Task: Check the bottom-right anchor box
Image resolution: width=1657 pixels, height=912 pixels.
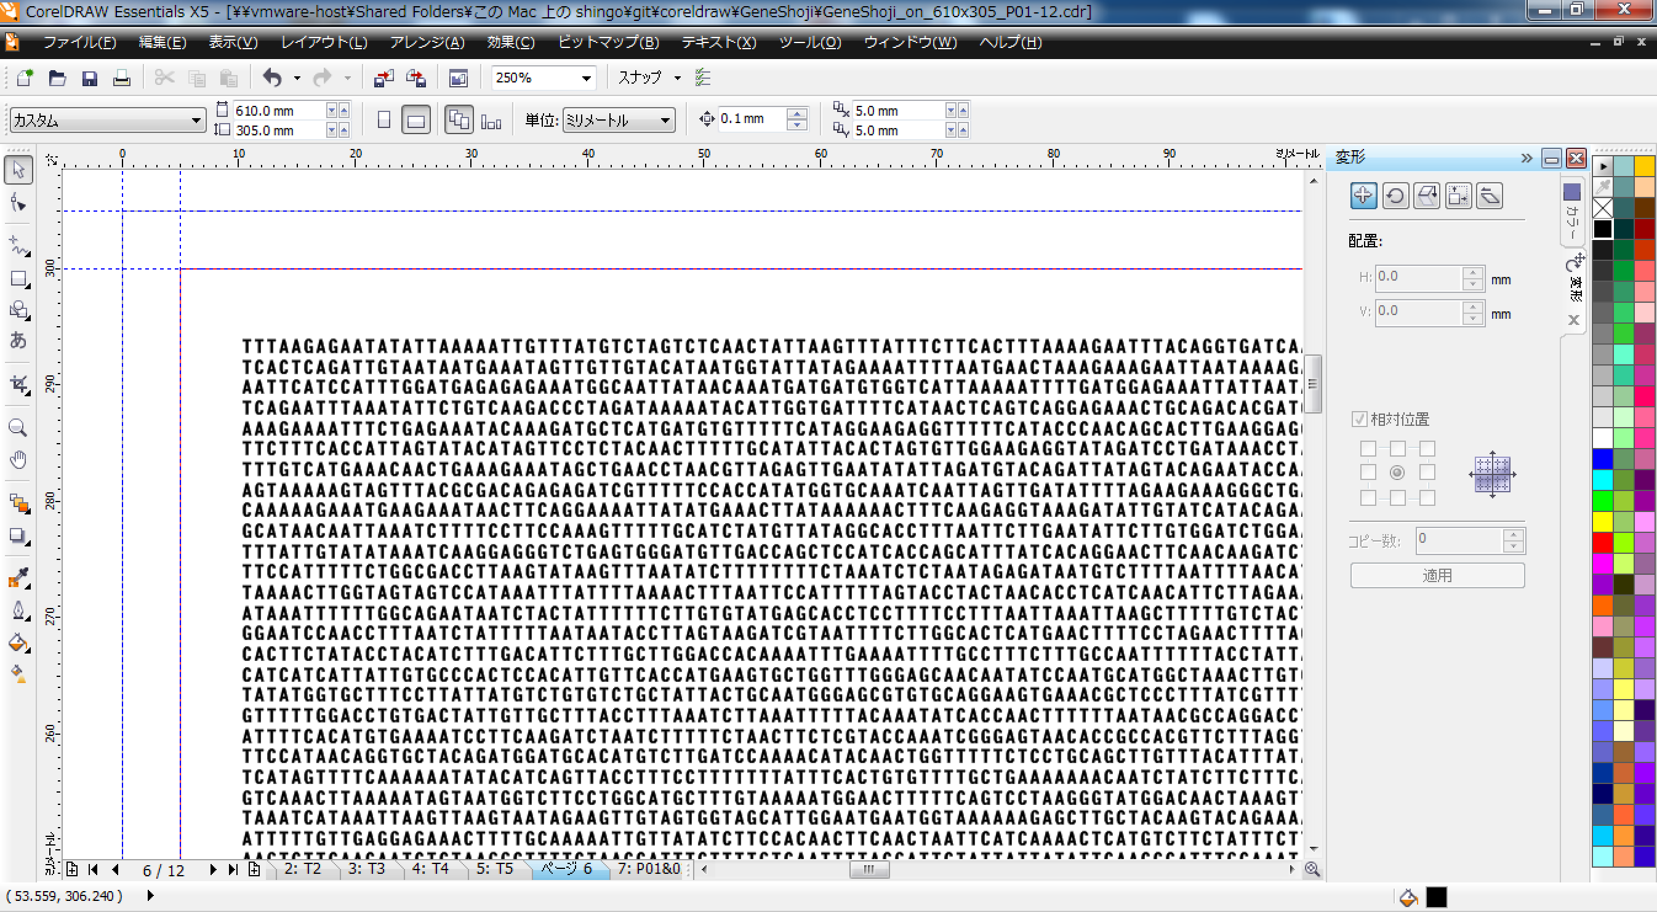Action: [x=1427, y=498]
